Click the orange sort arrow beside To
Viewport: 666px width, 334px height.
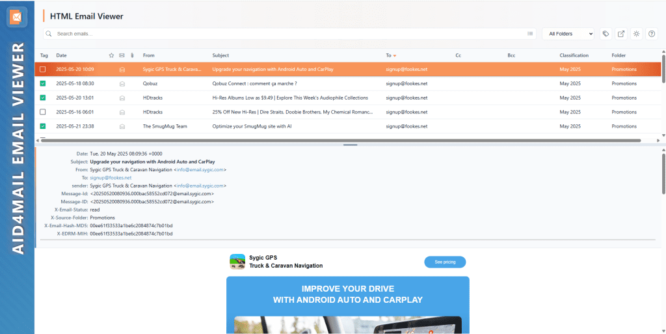[395, 56]
